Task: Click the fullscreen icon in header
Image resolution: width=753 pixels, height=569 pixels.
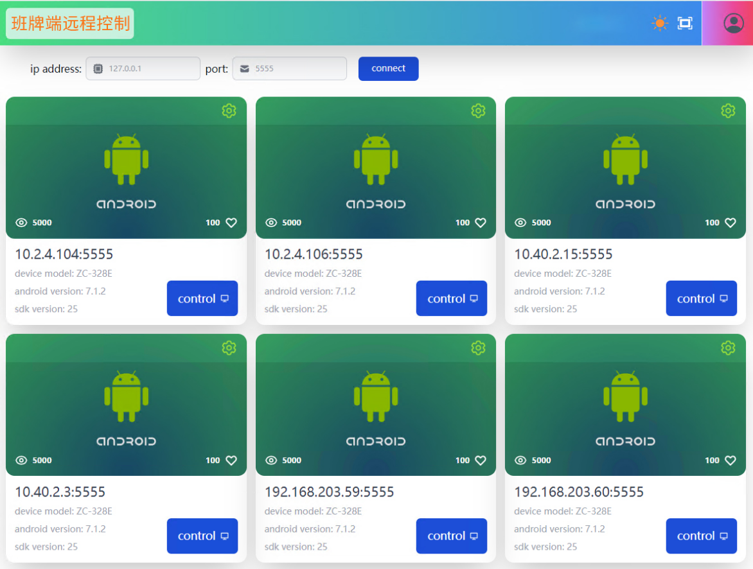Action: click(x=685, y=24)
